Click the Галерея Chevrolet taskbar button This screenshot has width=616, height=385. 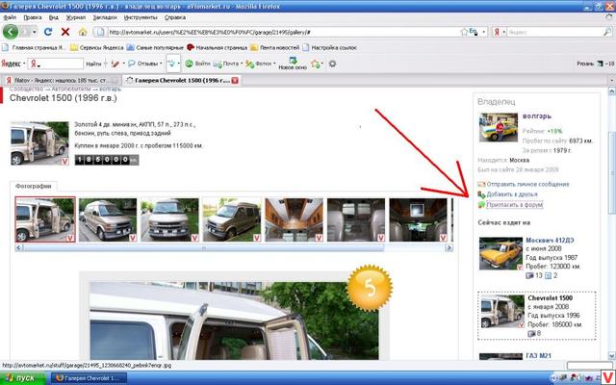90,378
